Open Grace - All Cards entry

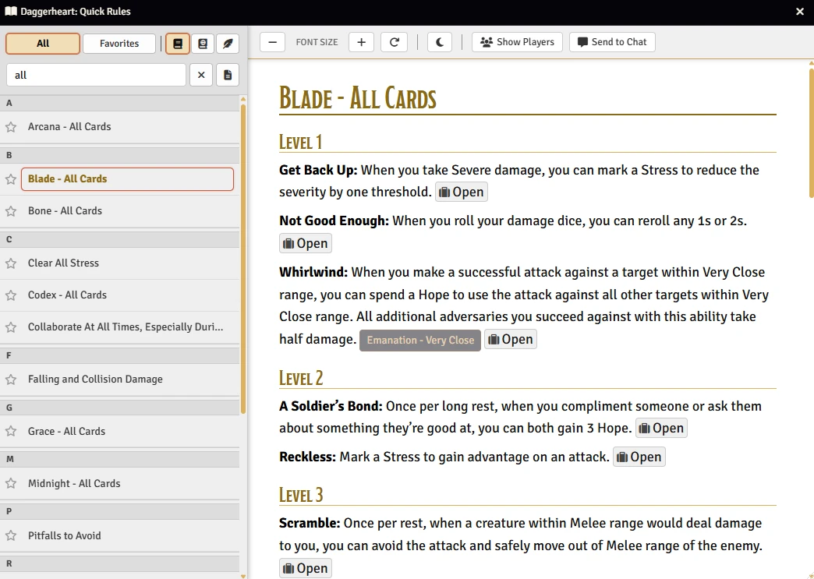pos(127,431)
